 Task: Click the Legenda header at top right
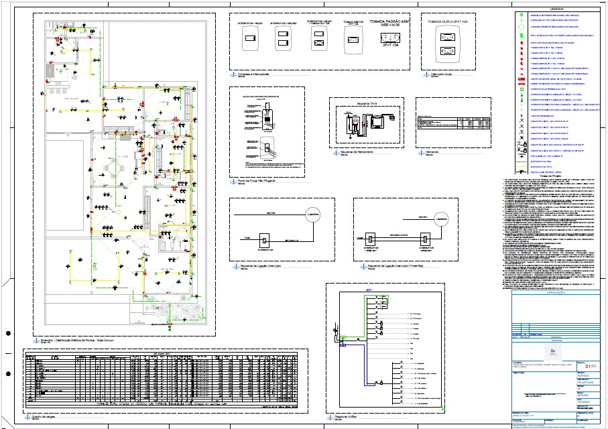pos(557,9)
